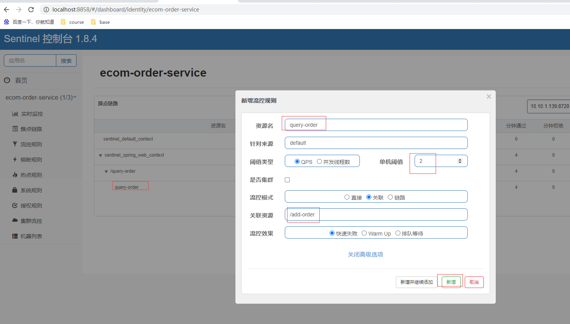Select the QPS threshold type
The height and width of the screenshot is (324, 570).
[x=297, y=162]
